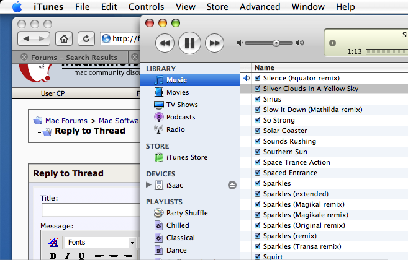Image resolution: width=408 pixels, height=260 pixels.
Task: Reload the page in the browser
Action: pos(86,38)
